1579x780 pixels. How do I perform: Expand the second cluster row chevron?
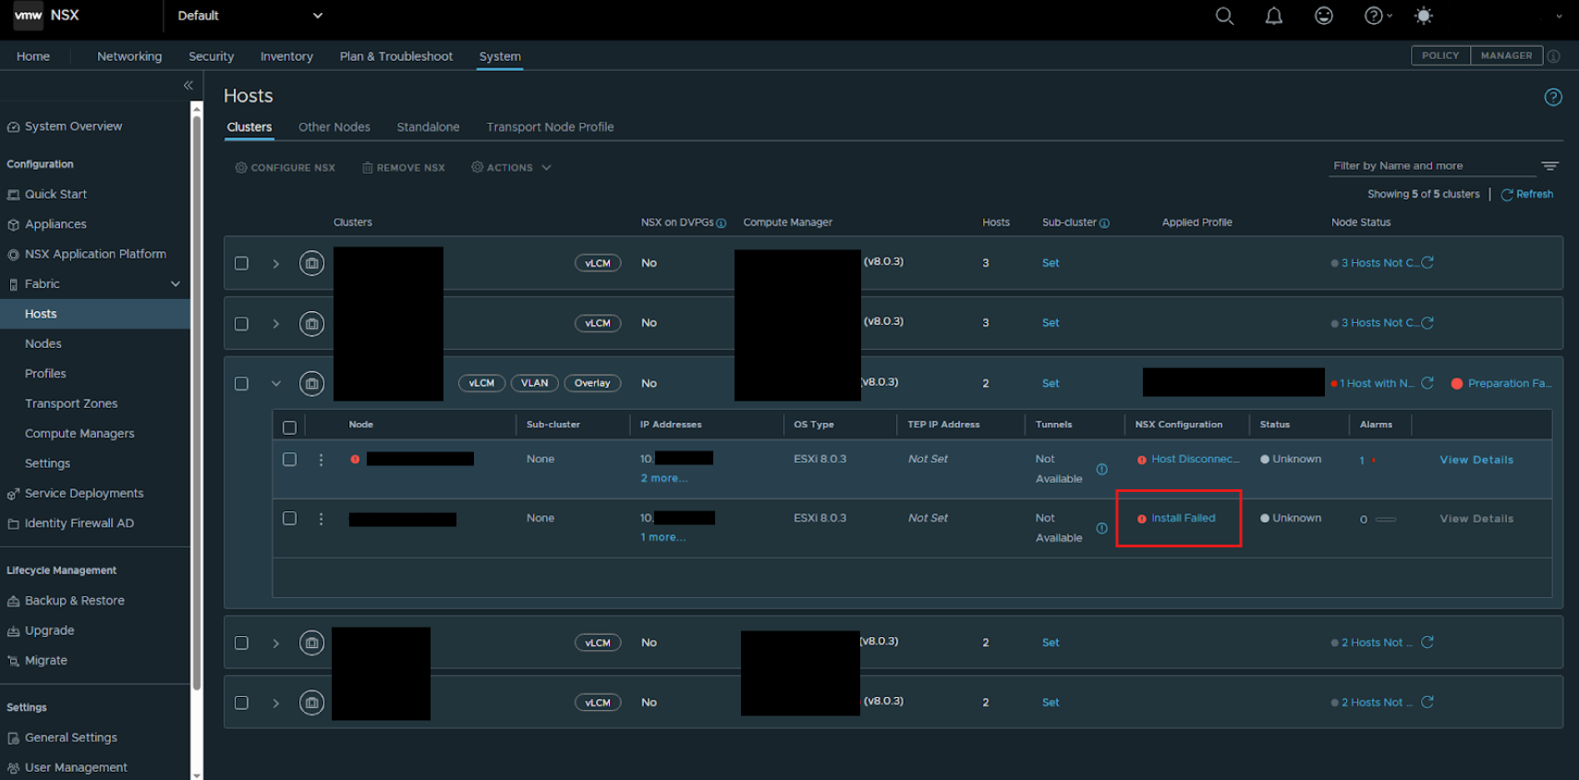coord(275,324)
